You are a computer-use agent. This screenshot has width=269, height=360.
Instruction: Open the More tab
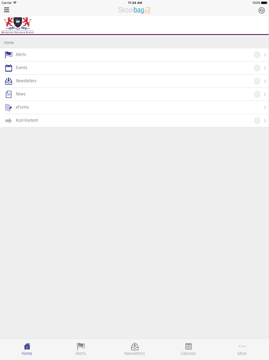[x=242, y=349]
